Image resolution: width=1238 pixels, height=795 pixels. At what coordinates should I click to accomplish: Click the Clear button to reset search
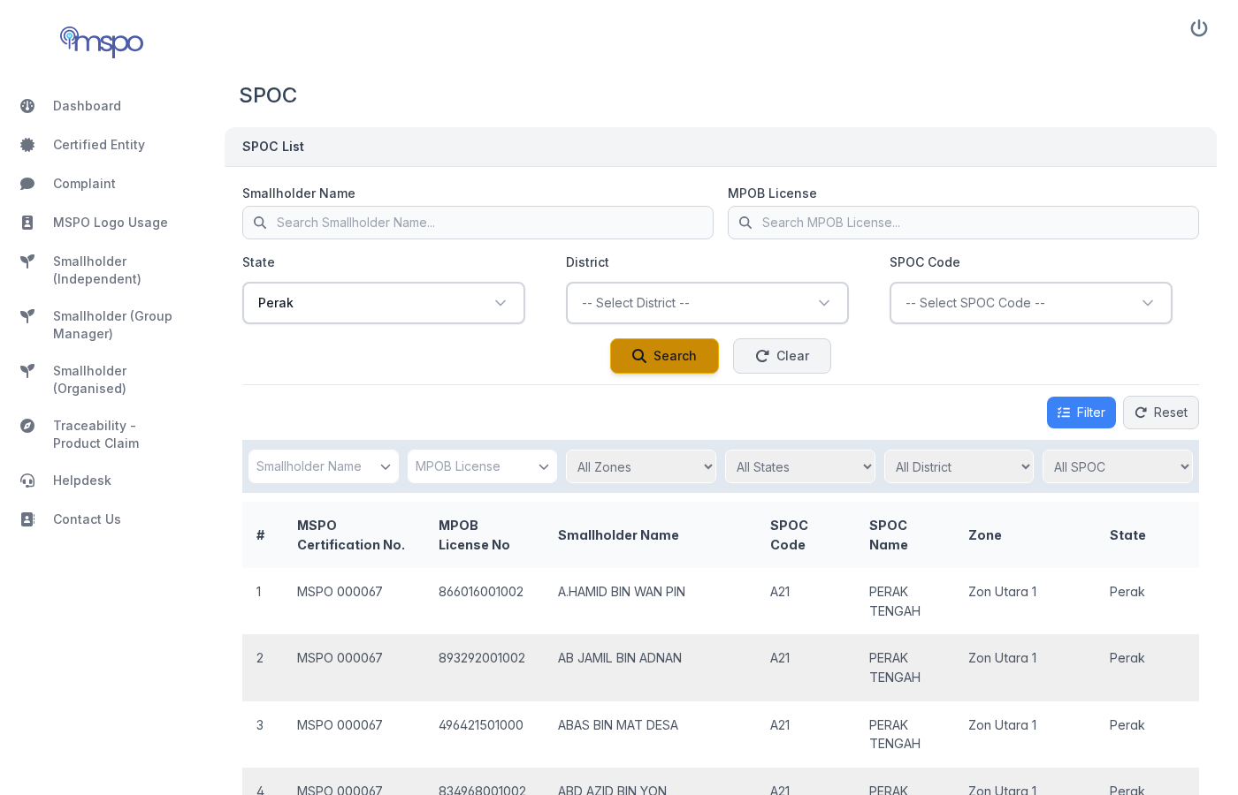click(x=782, y=356)
